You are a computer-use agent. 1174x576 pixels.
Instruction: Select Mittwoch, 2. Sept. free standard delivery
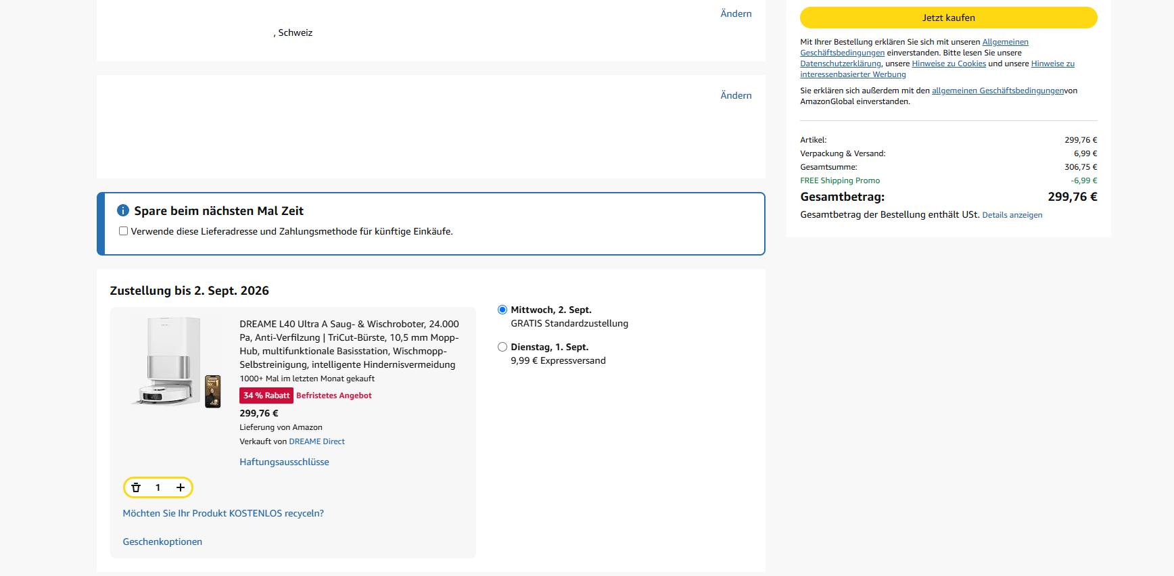coord(502,310)
